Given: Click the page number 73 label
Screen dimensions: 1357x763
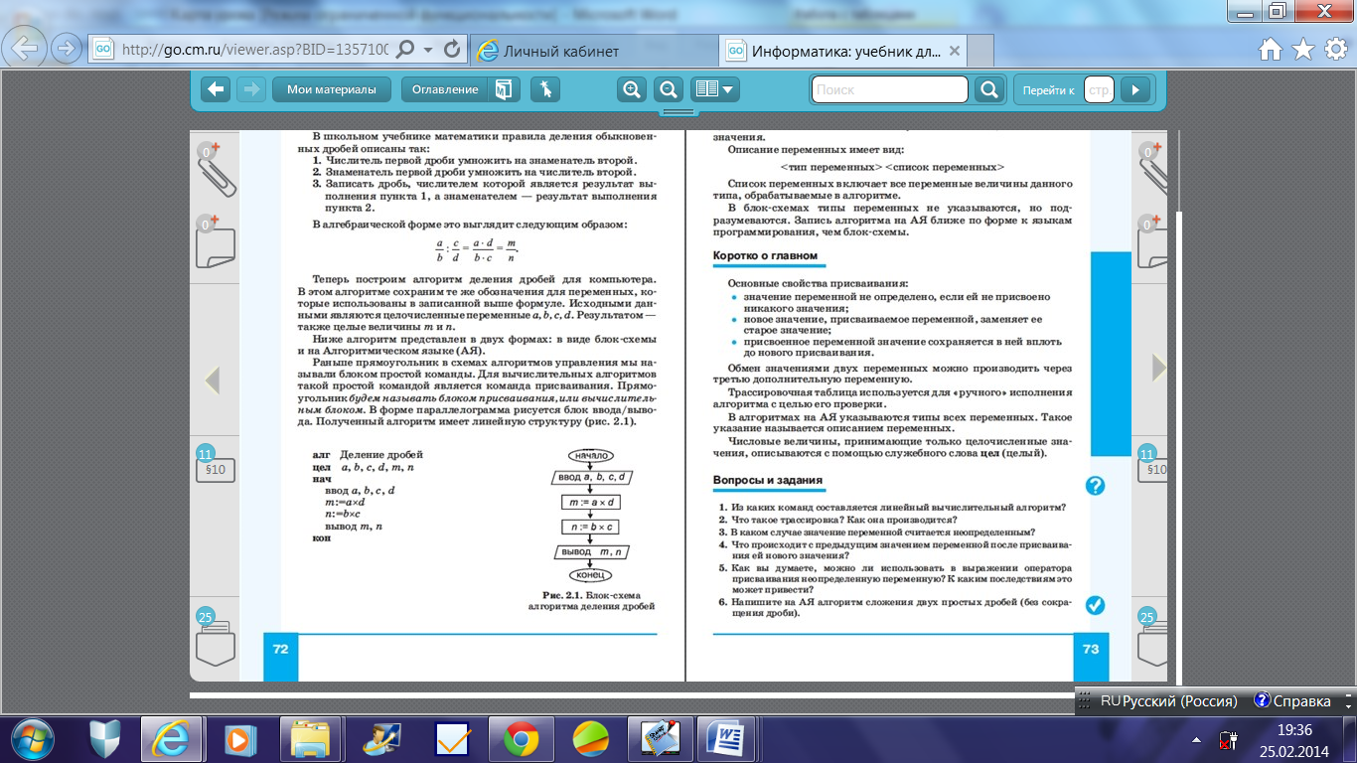Looking at the screenshot, I should pyautogui.click(x=1091, y=649).
